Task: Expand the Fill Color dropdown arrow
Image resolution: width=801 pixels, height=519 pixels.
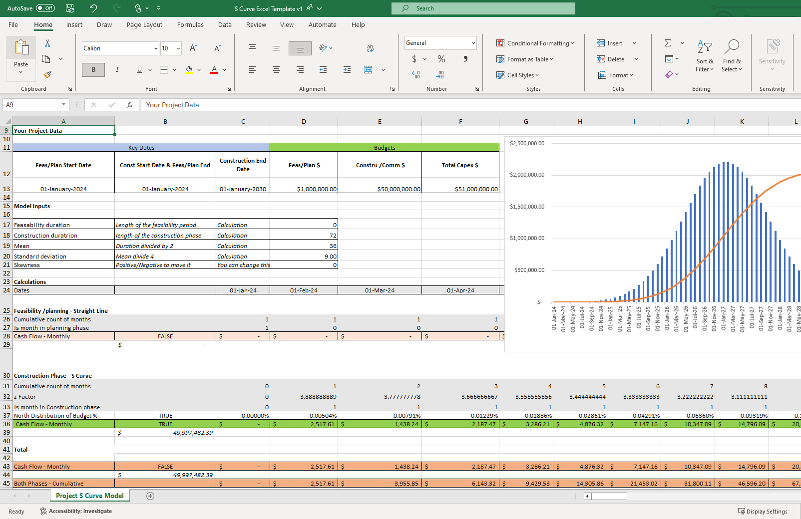Action: coord(199,69)
